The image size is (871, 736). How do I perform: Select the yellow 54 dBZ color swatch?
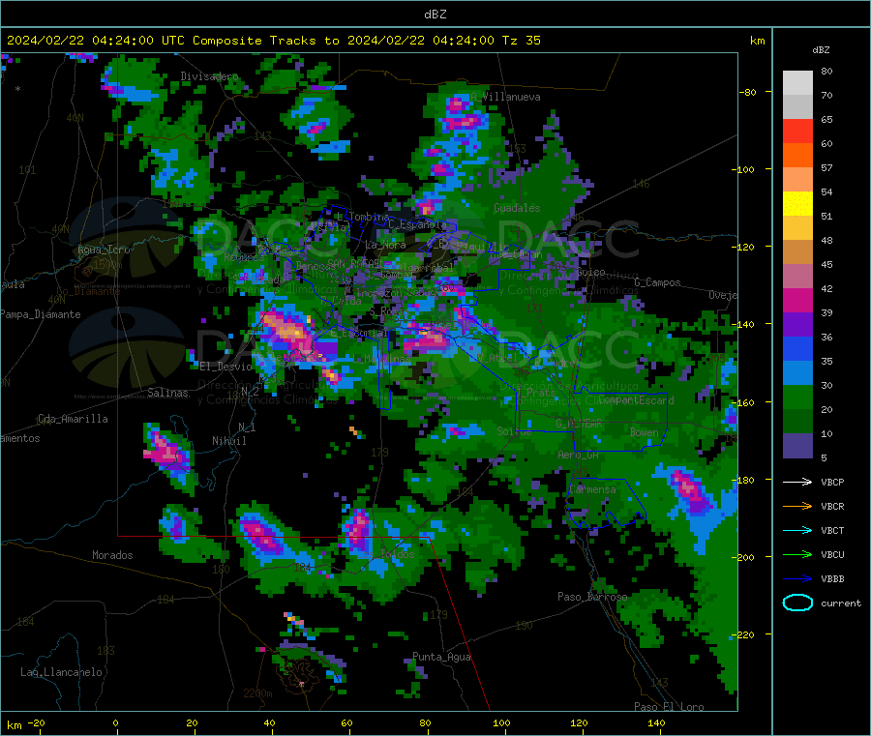pyautogui.click(x=797, y=204)
